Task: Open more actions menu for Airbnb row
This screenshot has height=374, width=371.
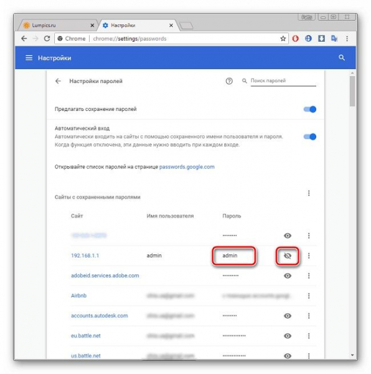Action: pos(309,295)
